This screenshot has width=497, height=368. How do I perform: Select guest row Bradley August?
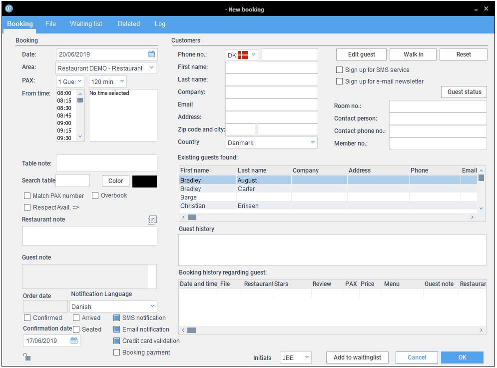coord(328,180)
